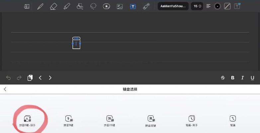The image size is (260, 133).
Task: Select the text box right resize handle
Action: (x=80, y=44)
